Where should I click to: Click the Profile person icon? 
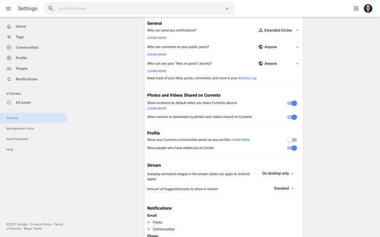click(x=9, y=58)
